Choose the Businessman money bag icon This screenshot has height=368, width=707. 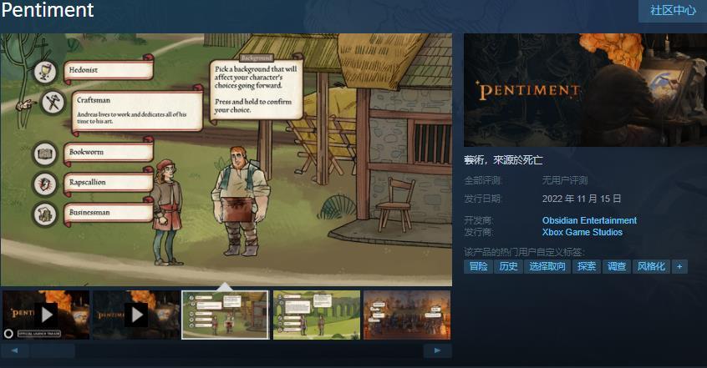(45, 214)
